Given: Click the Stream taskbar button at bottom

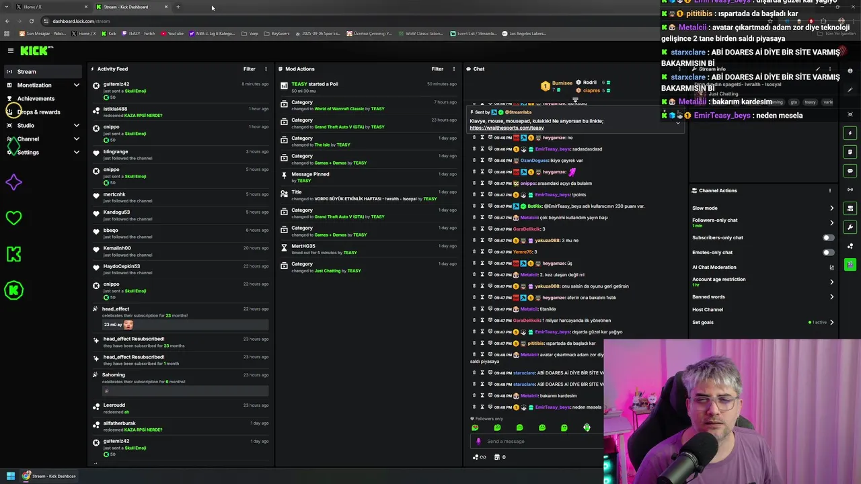Looking at the screenshot, I should [50, 476].
